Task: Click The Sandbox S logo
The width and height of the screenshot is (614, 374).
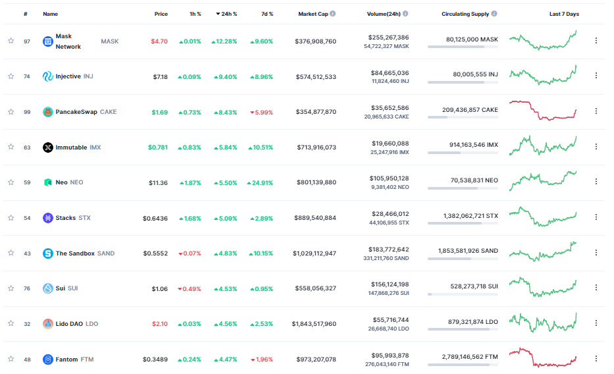Action: [48, 254]
